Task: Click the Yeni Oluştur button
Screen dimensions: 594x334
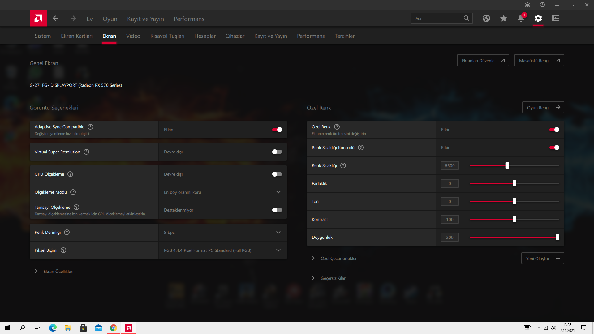Action: tap(542, 258)
